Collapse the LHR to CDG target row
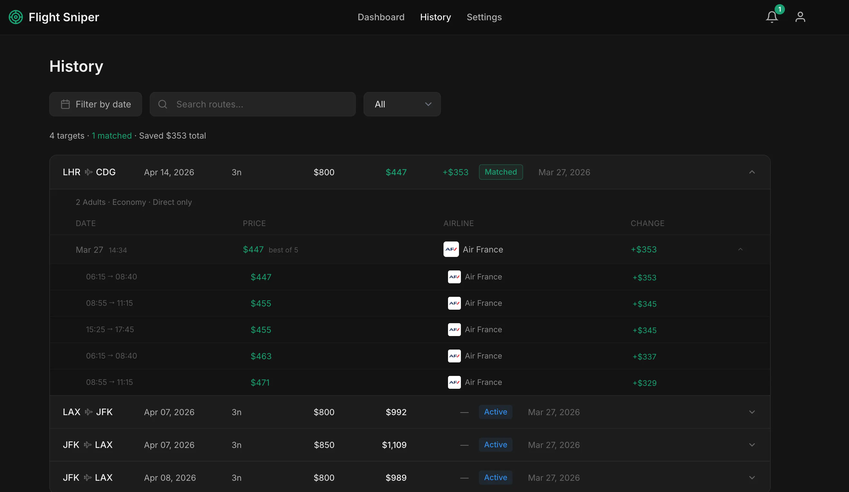The image size is (849, 492). click(x=752, y=172)
